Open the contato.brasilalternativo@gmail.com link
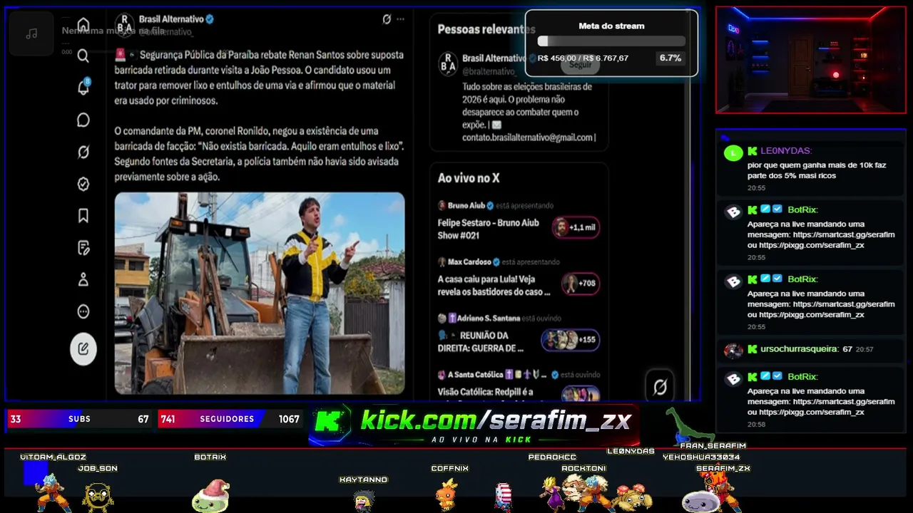913x513 pixels. 529,138
